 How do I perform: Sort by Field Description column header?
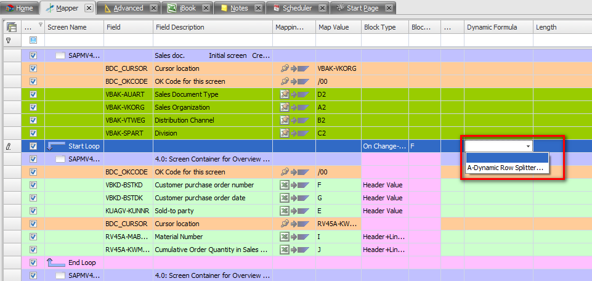coord(213,27)
